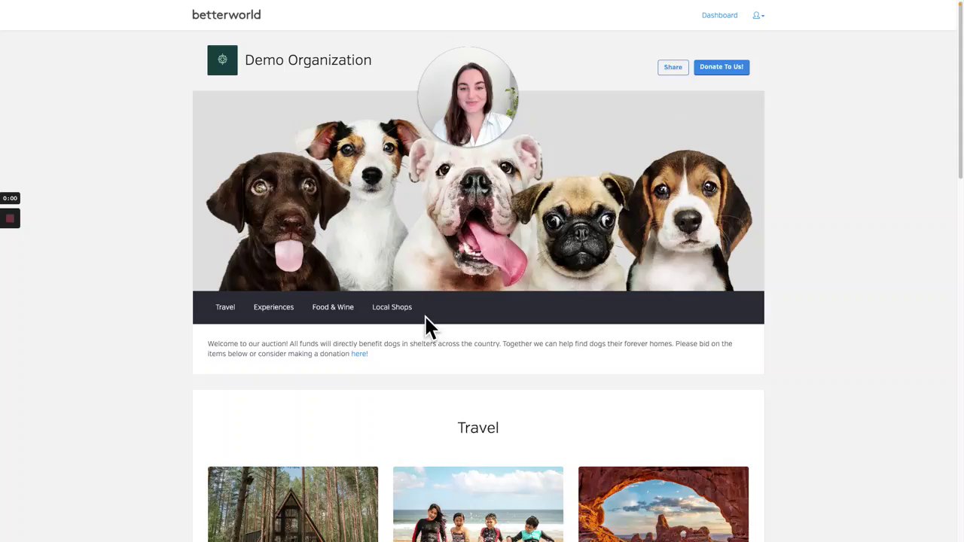
Task: Open the user account dropdown icon
Action: coord(758,15)
